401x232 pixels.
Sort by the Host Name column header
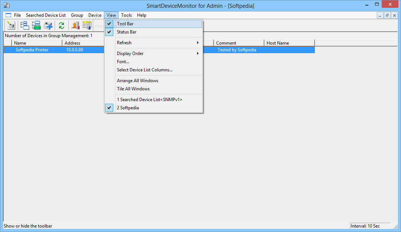289,43
